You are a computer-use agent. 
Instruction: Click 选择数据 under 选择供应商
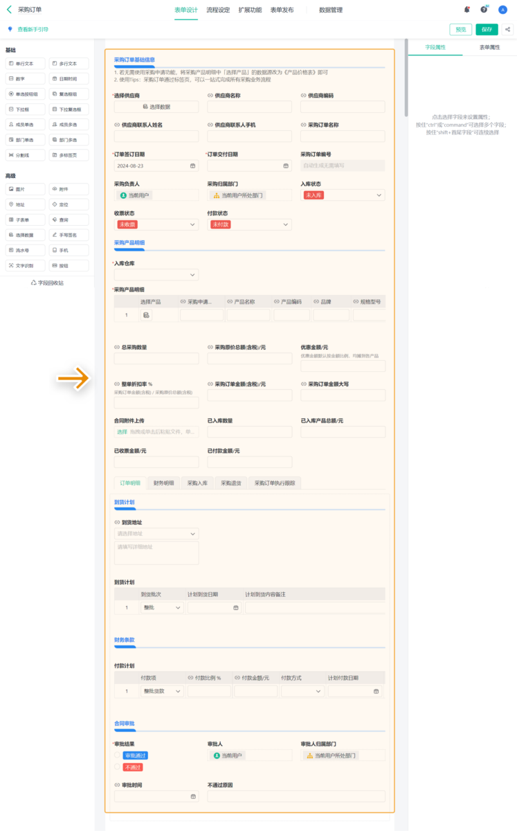[x=156, y=107]
